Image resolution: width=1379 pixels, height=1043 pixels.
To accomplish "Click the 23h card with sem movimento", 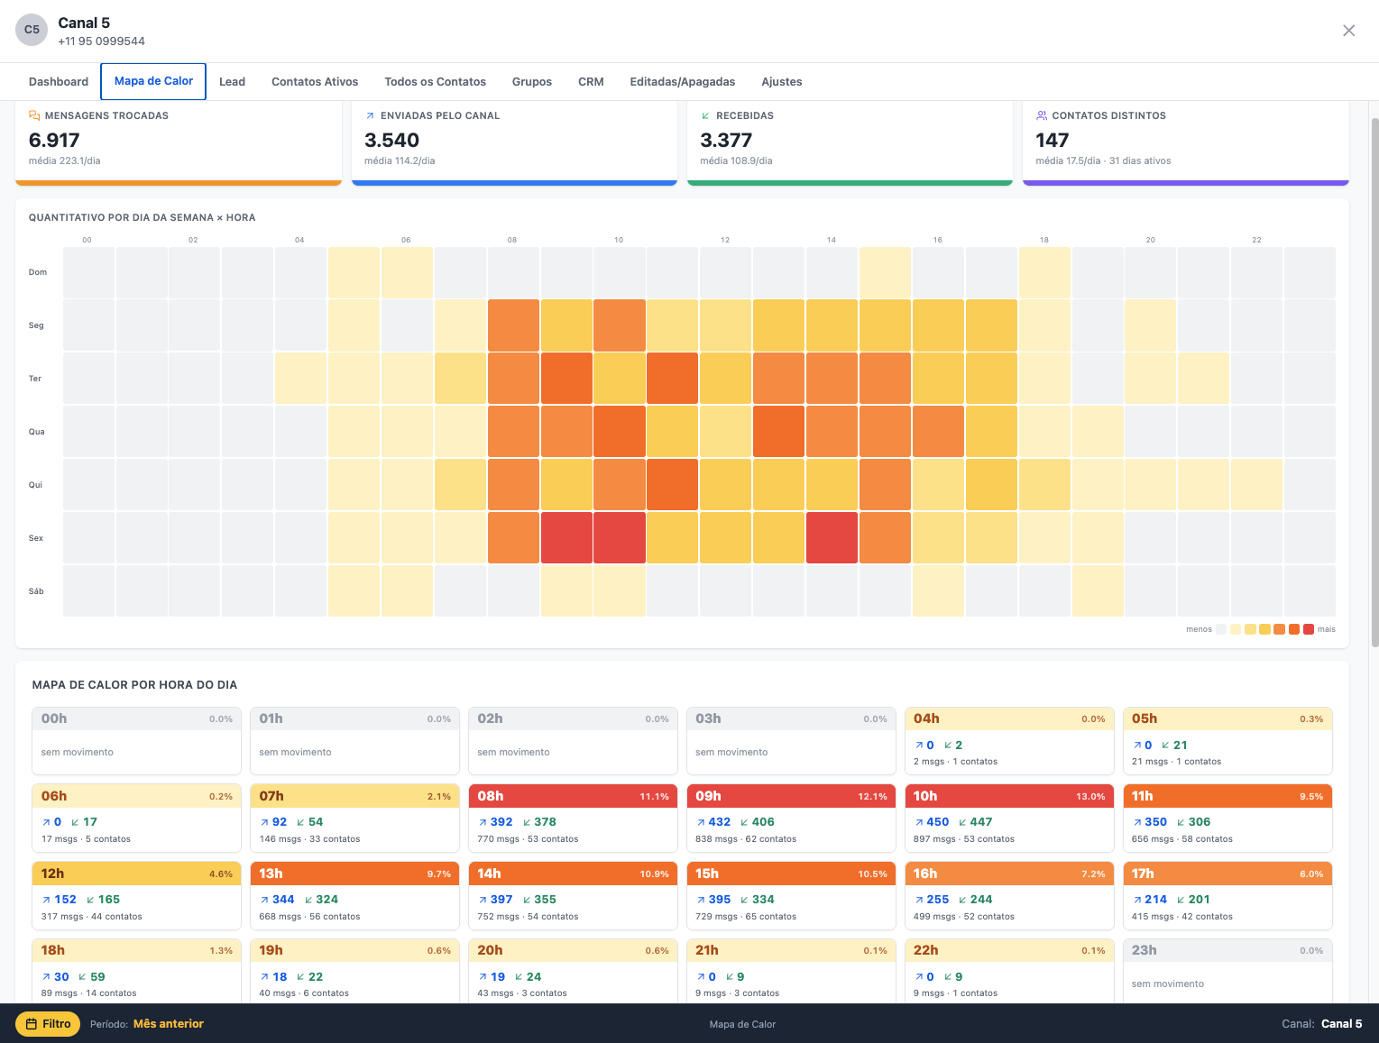I will coord(1227,972).
